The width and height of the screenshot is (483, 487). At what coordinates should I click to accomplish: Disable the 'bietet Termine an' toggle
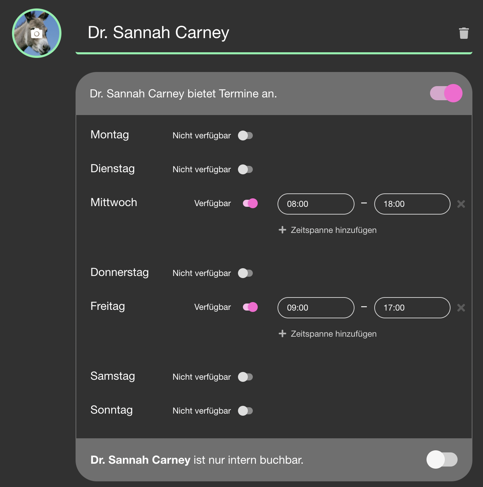click(446, 94)
